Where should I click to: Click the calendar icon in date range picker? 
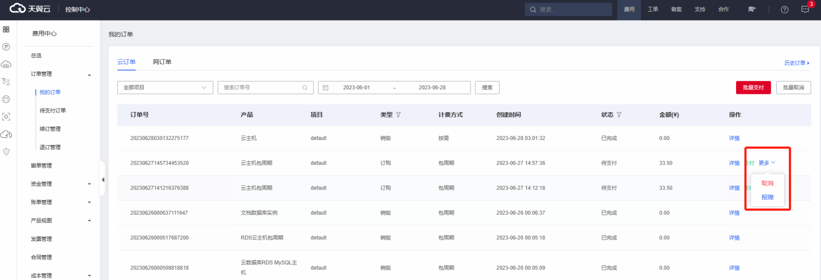pos(326,88)
